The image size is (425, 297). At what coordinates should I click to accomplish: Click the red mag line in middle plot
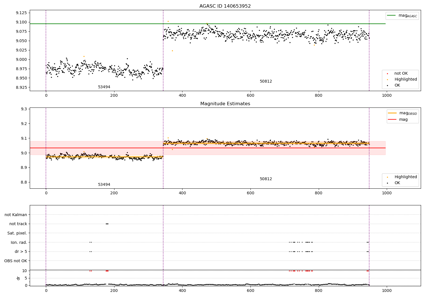tap(208, 148)
